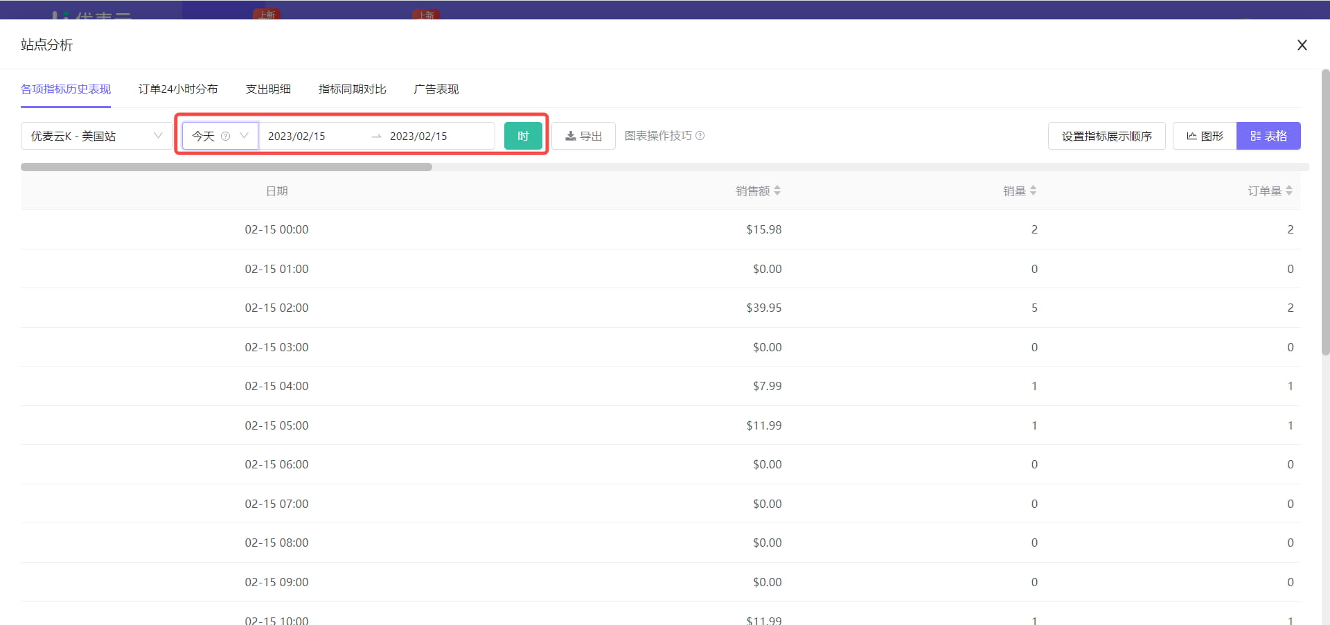Expand the 今天 date preset dropdown
The width and height of the screenshot is (1330, 625).
[x=220, y=136]
